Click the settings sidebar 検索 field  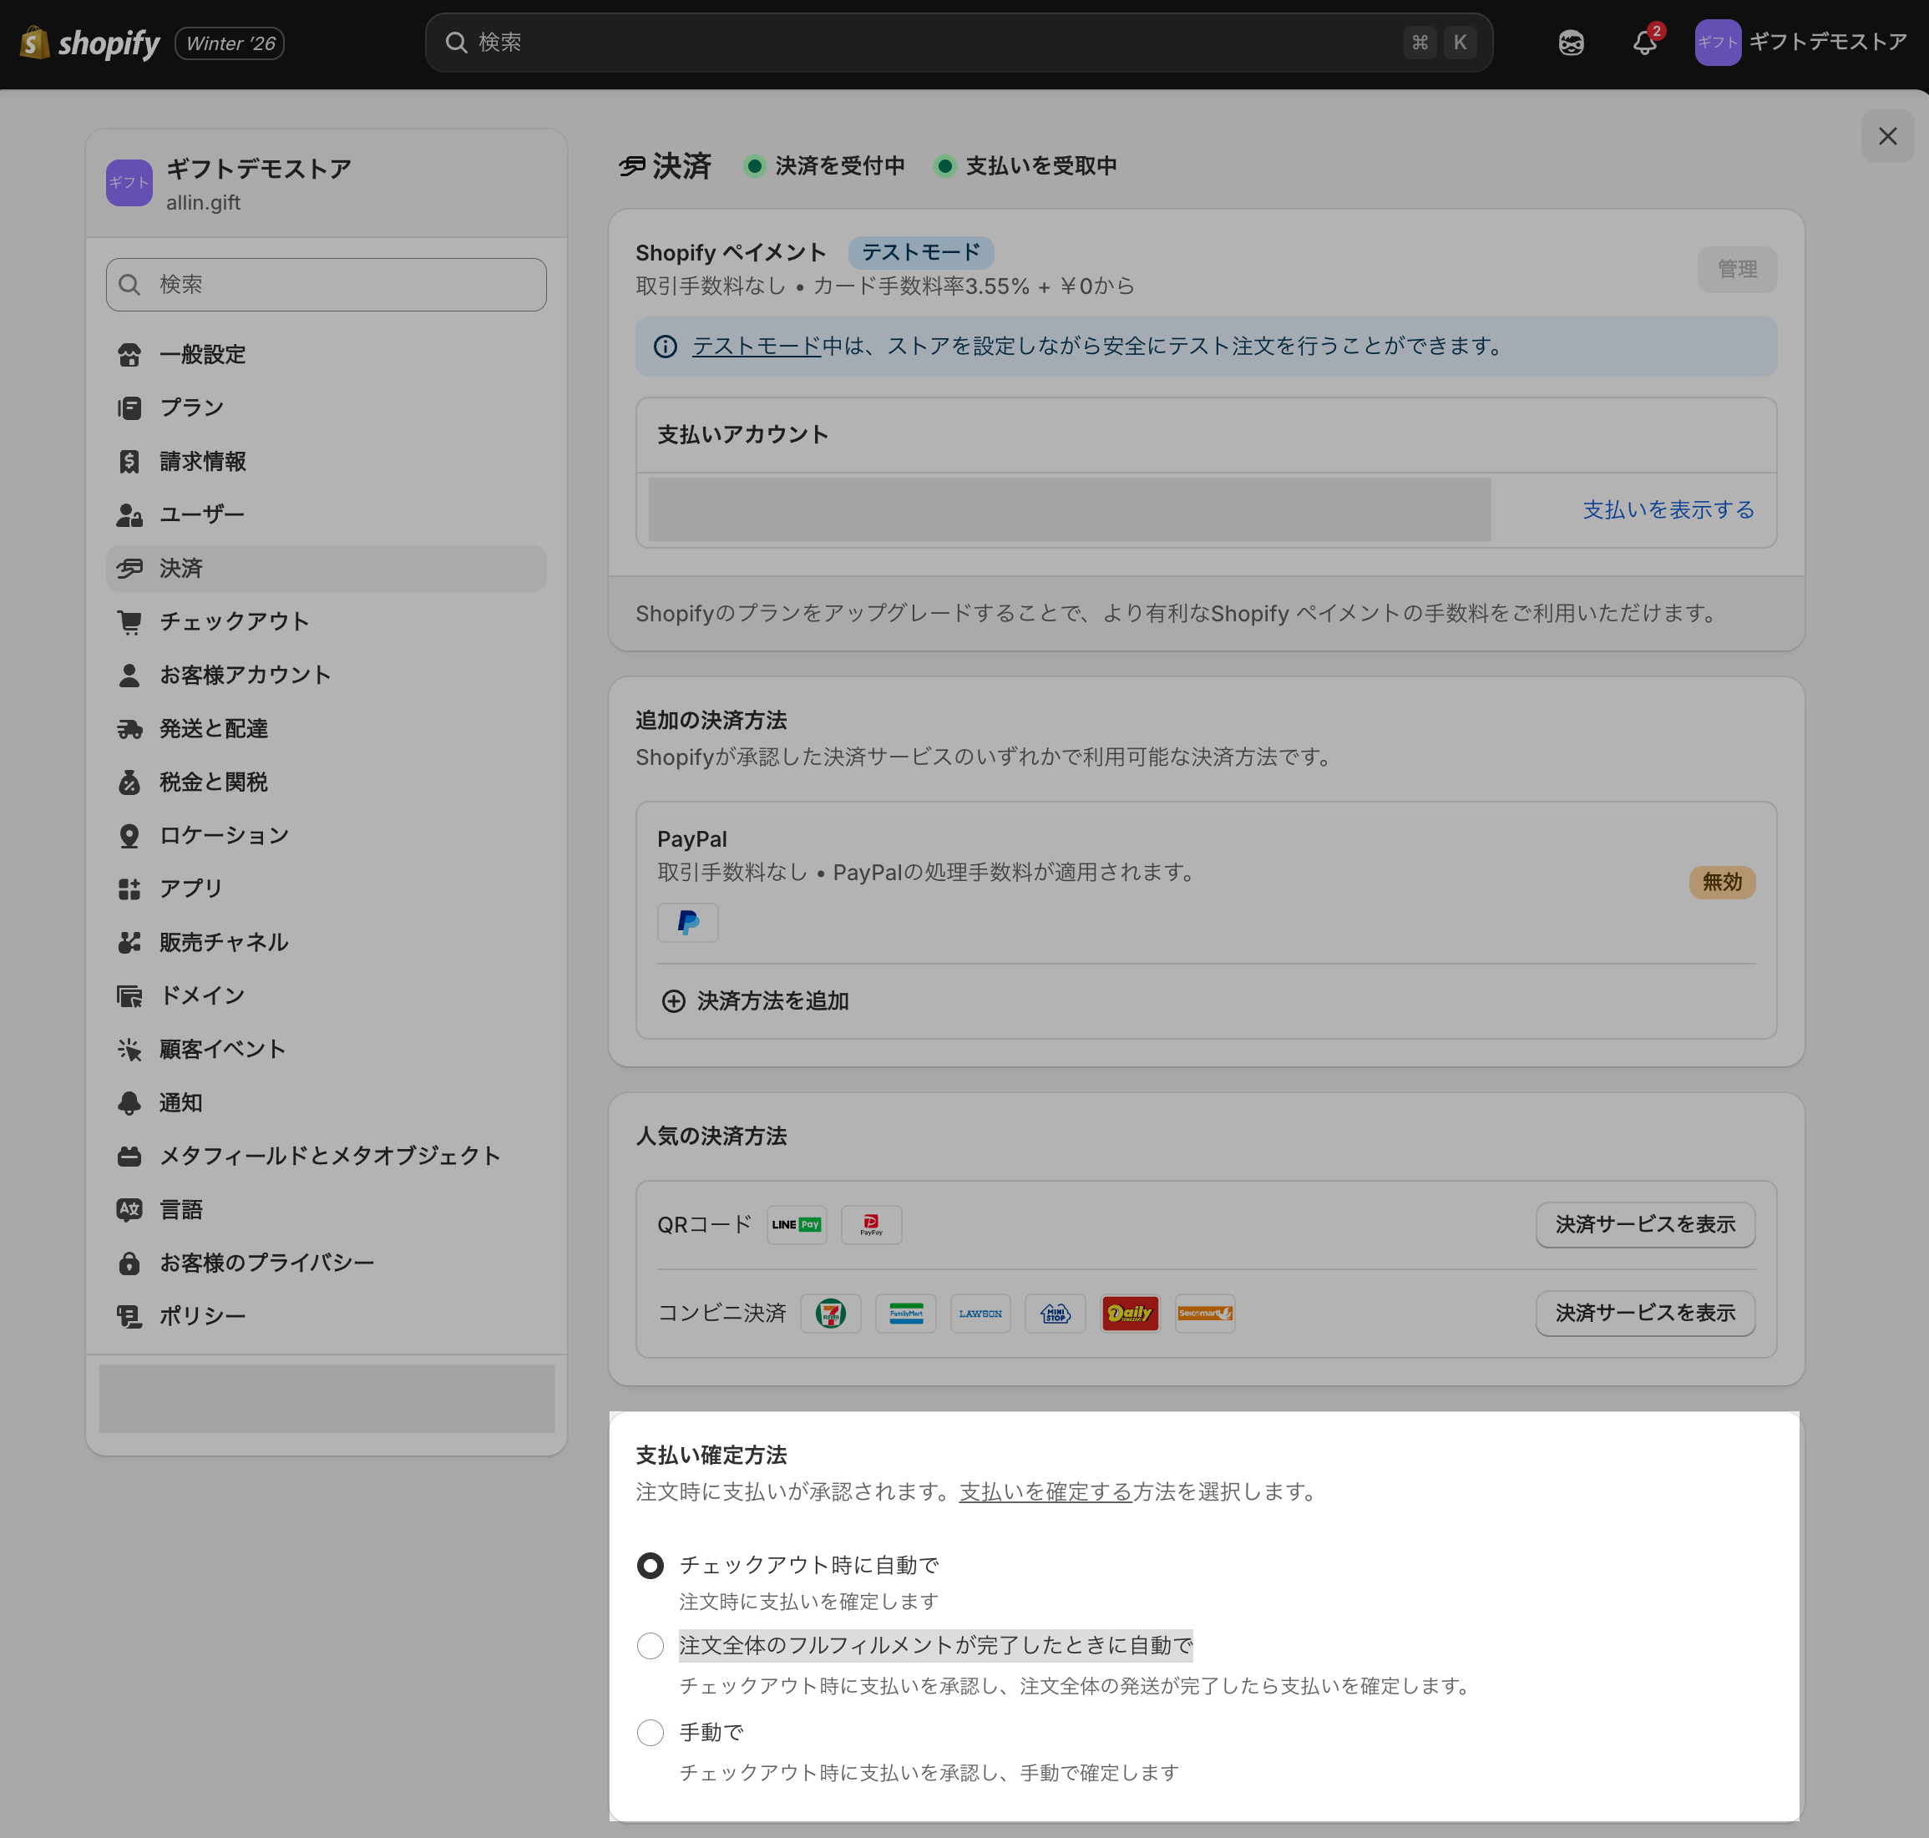(327, 284)
